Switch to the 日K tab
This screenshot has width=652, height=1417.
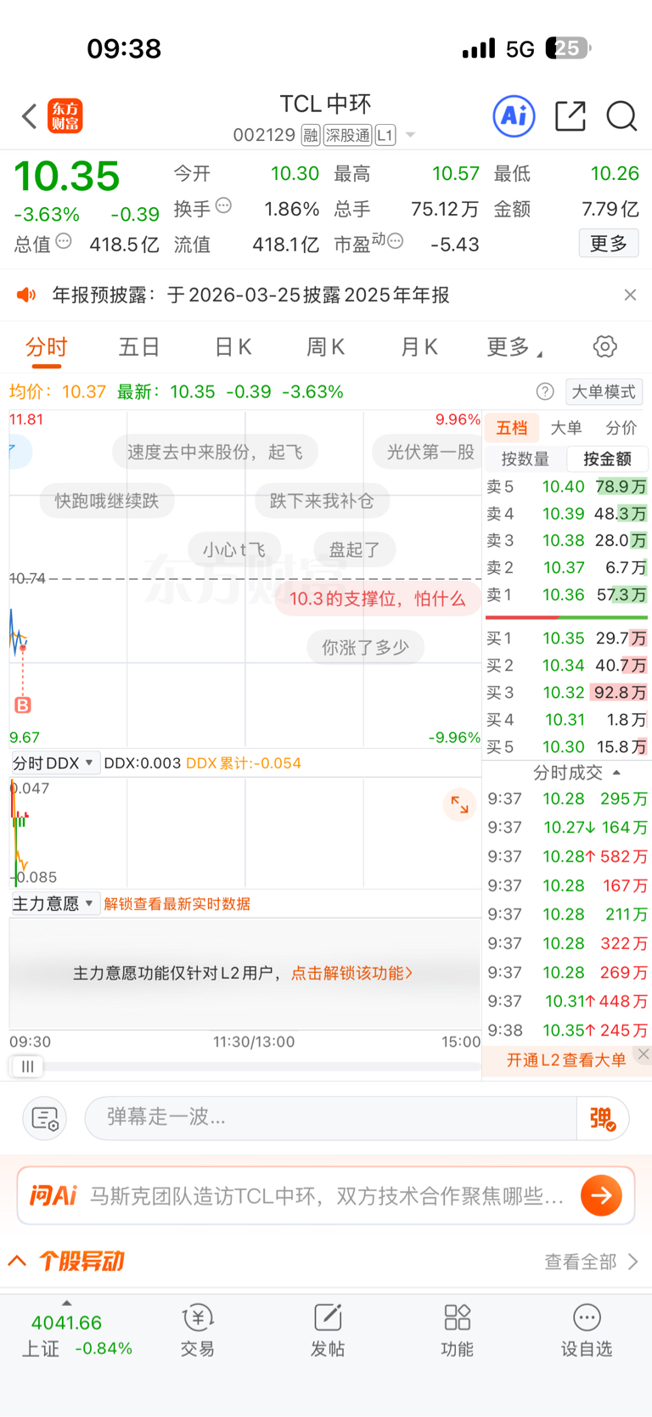(233, 347)
